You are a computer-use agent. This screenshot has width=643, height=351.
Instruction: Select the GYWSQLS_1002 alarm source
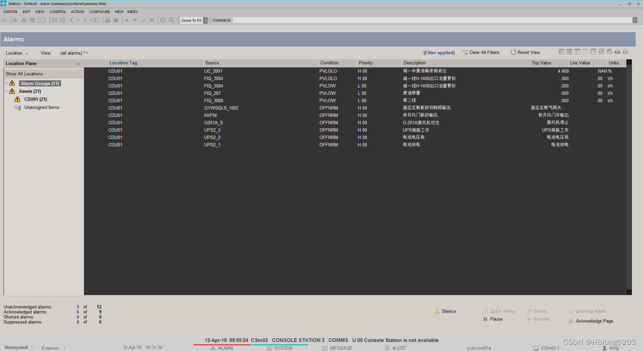pyautogui.click(x=221, y=108)
